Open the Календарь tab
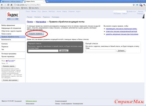The image size is (146, 106). [x=55, y=17]
